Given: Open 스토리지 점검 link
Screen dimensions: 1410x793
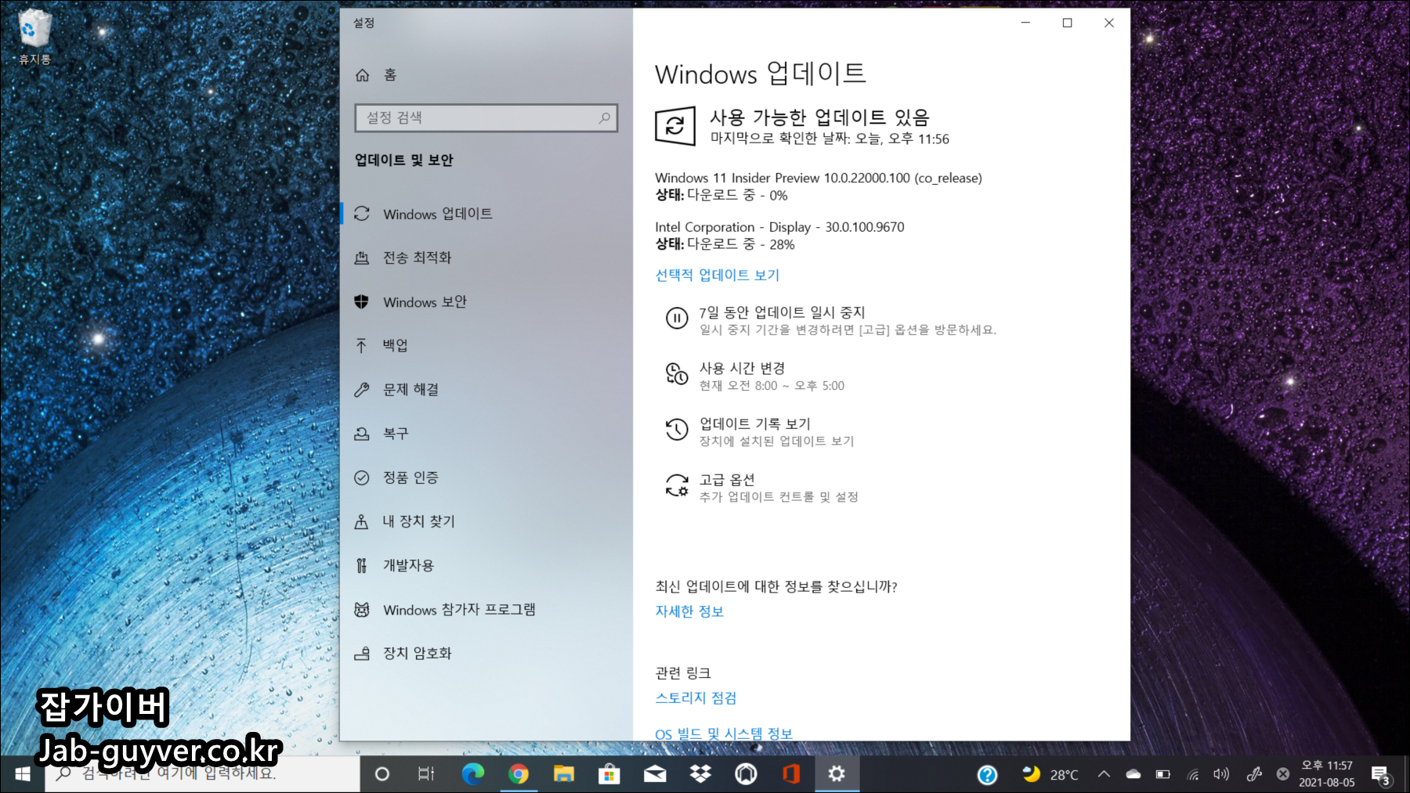Looking at the screenshot, I should 696,697.
